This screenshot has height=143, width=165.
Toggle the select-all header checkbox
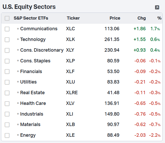tap(7, 18)
